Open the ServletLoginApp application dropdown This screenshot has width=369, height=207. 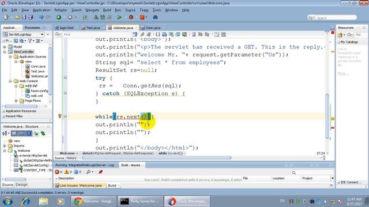(42, 34)
